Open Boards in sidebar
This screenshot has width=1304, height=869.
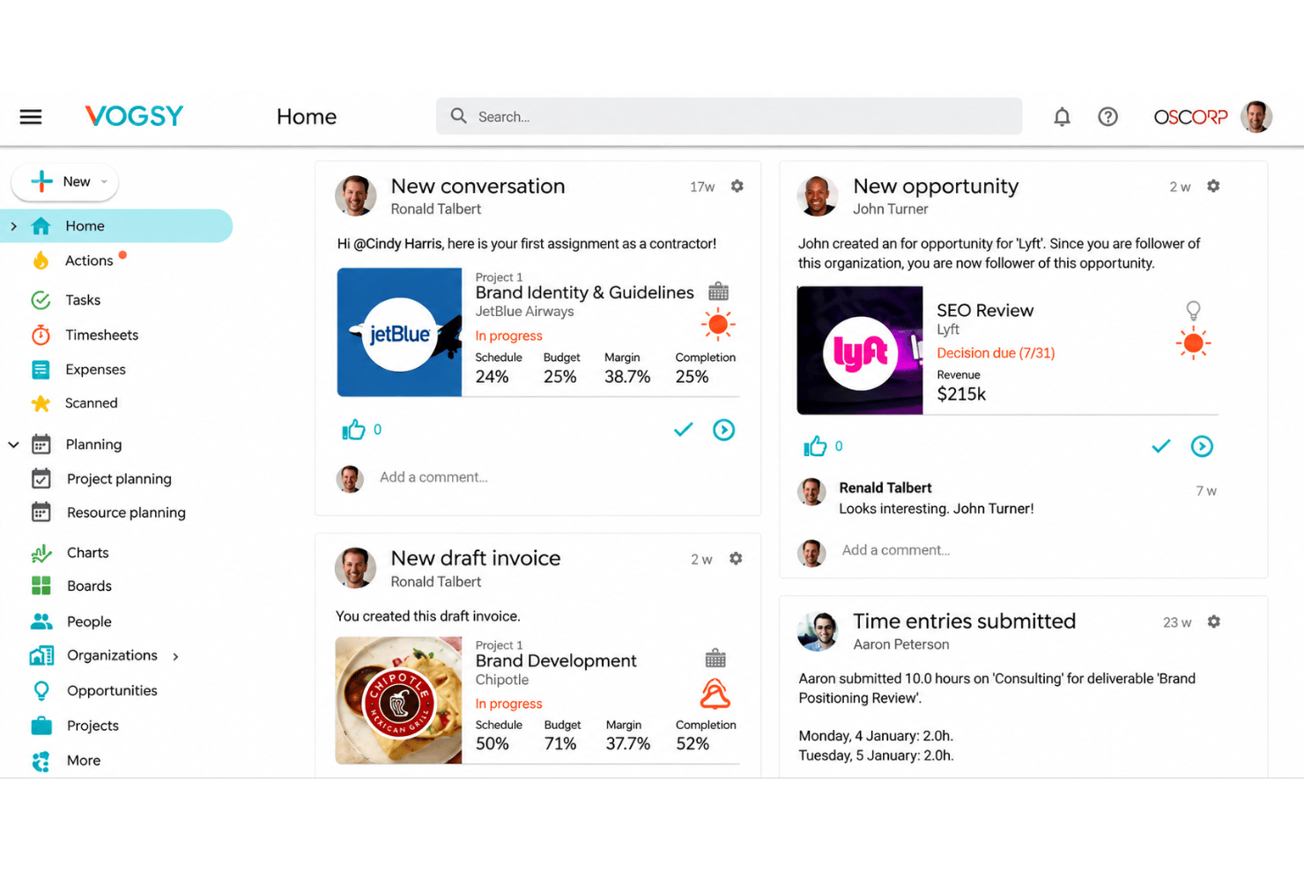89,586
